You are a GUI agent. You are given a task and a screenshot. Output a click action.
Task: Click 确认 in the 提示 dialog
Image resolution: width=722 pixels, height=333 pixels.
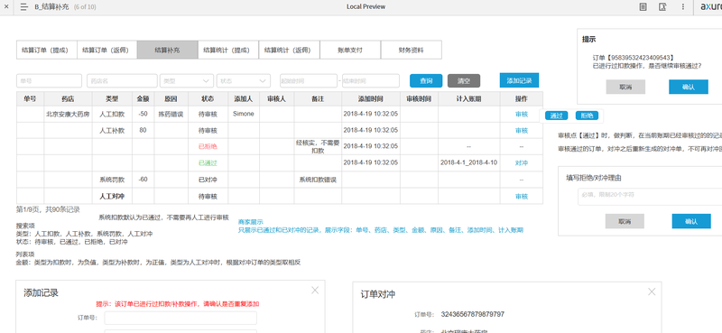point(689,87)
